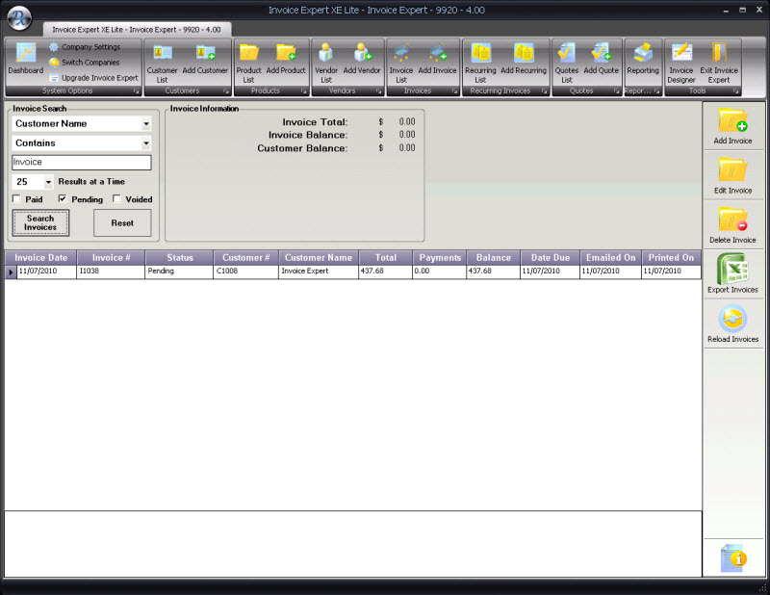Open the Product List
The height and width of the screenshot is (595, 770).
[x=248, y=64]
